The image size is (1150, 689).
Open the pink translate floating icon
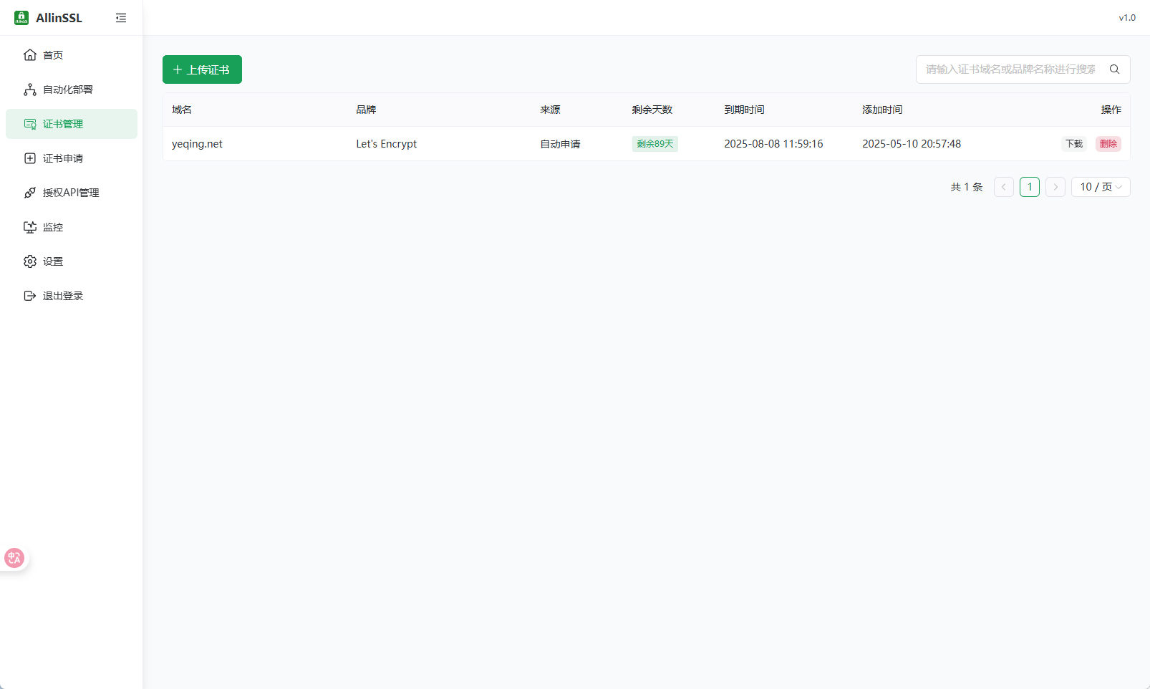coord(14,558)
